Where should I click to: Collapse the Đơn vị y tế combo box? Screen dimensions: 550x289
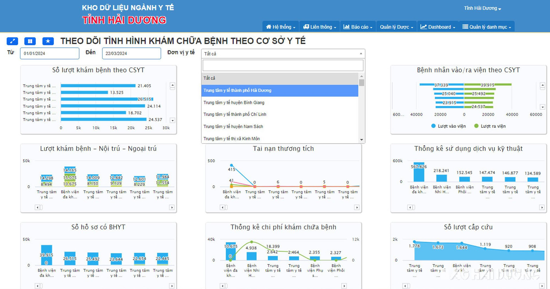(x=283, y=54)
